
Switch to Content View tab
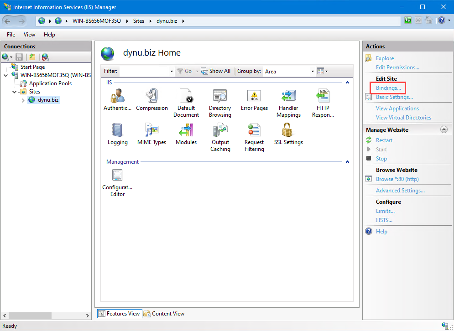pos(164,314)
